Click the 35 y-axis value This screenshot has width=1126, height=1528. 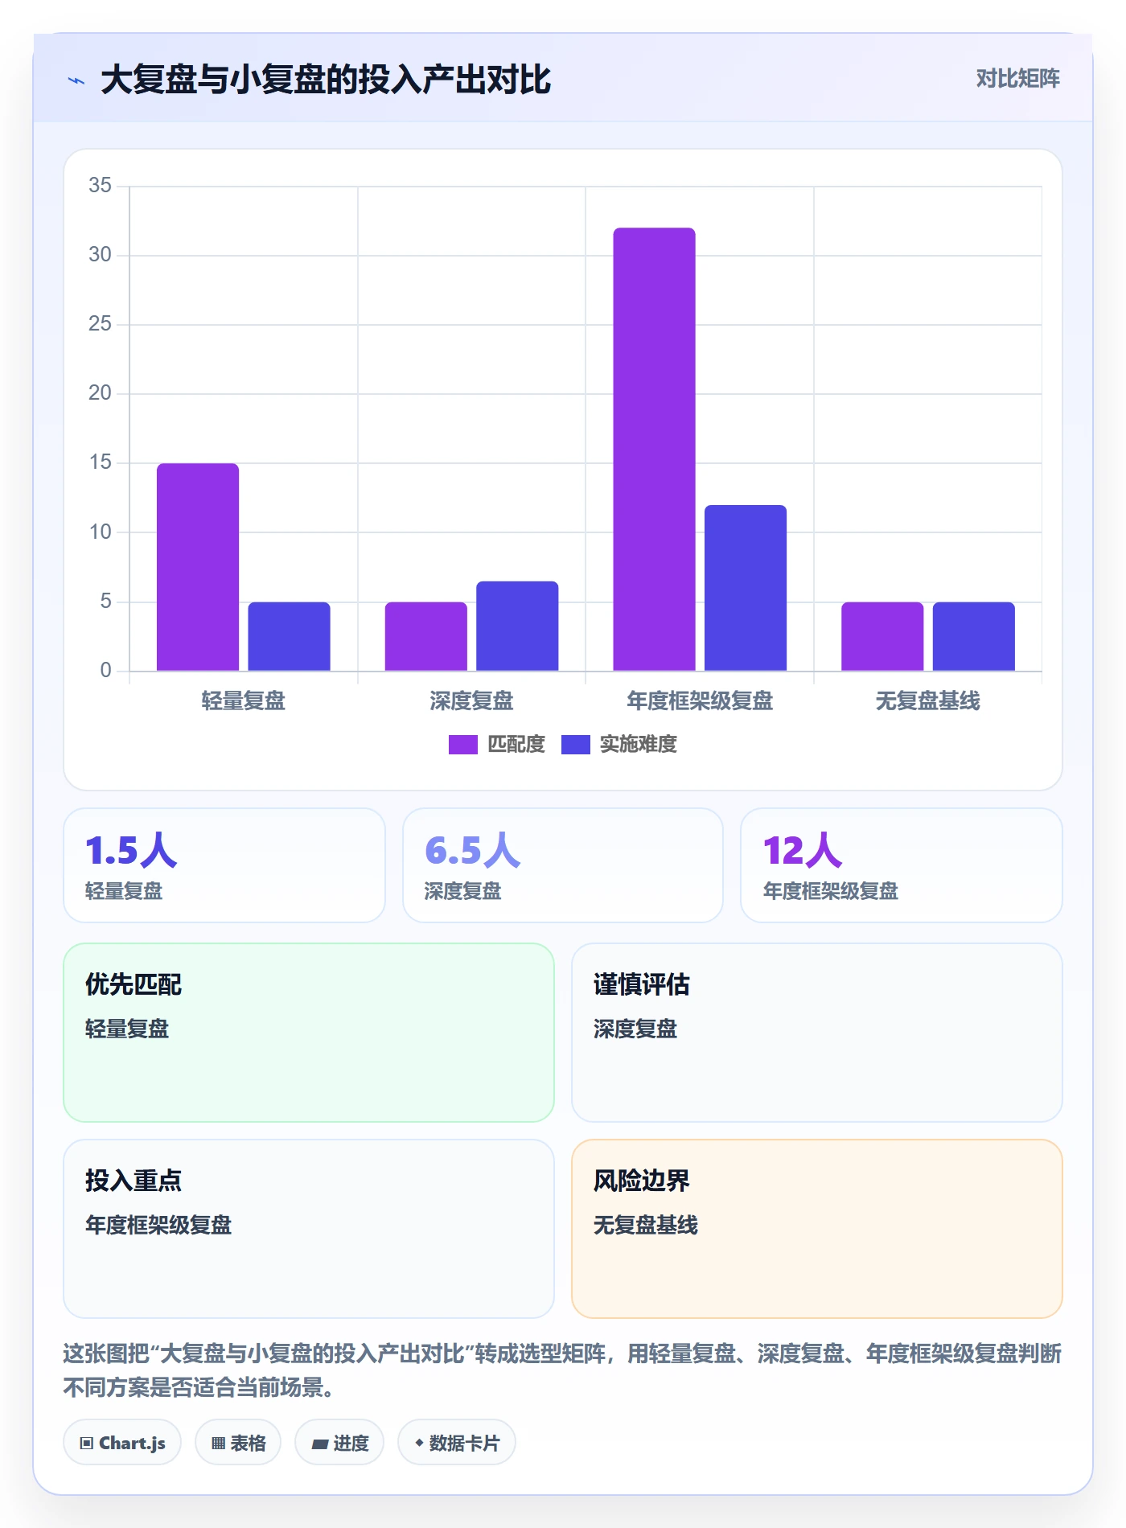coord(100,186)
